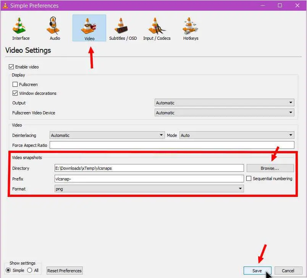The image size is (307, 278).
Task: Open the snapshot Format dropdown
Action: [x=149, y=189]
